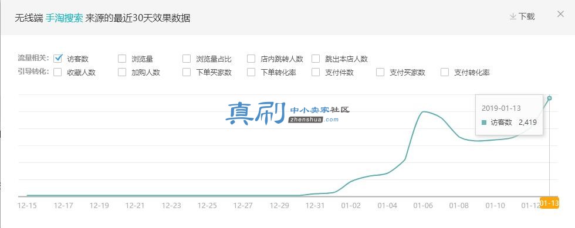Click the 12-31 axis label
The height and width of the screenshot is (228, 575).
pyautogui.click(x=314, y=206)
